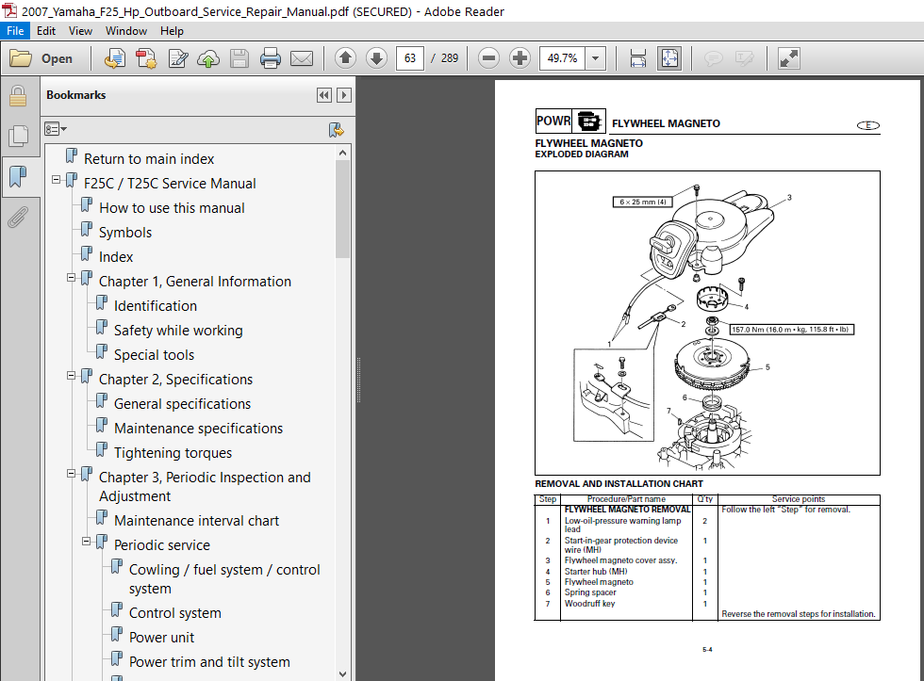Click the Chapter 1, General Information bookmark
Screen dimensions: 924x681
click(x=194, y=282)
